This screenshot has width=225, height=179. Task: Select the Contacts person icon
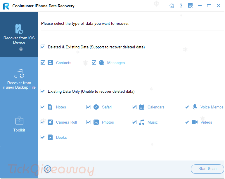click(x=50, y=63)
